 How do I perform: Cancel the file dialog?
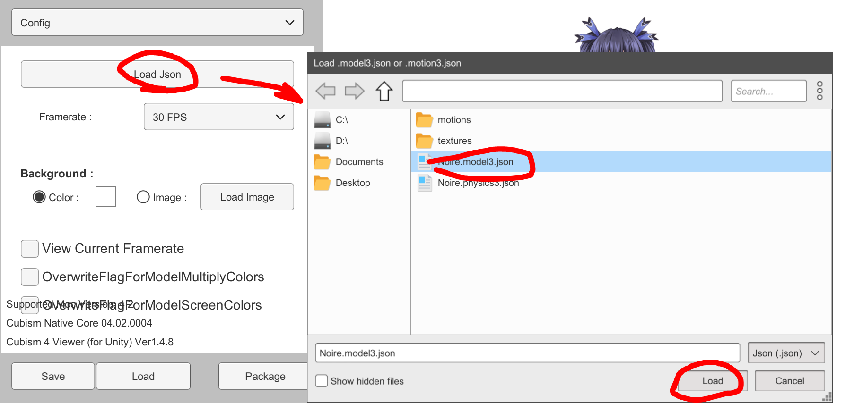[x=790, y=381]
